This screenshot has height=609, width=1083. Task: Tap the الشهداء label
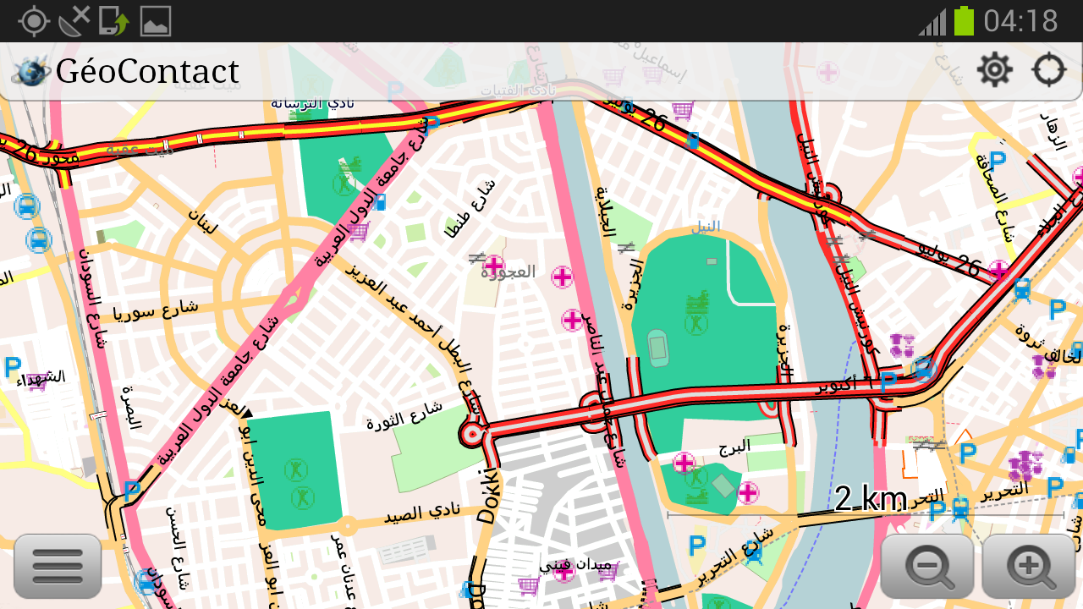tap(41, 377)
